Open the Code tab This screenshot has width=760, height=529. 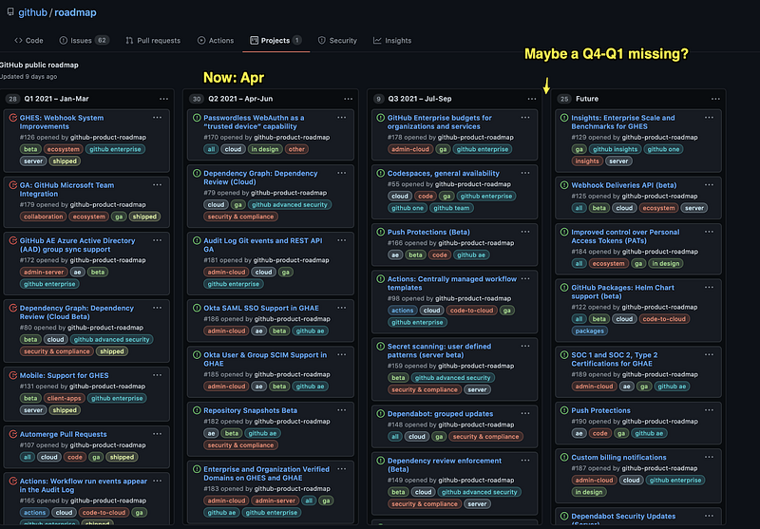pos(28,41)
